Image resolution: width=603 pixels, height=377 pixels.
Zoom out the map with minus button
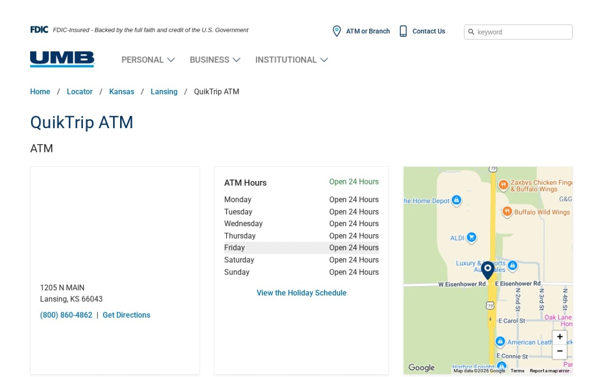point(560,351)
